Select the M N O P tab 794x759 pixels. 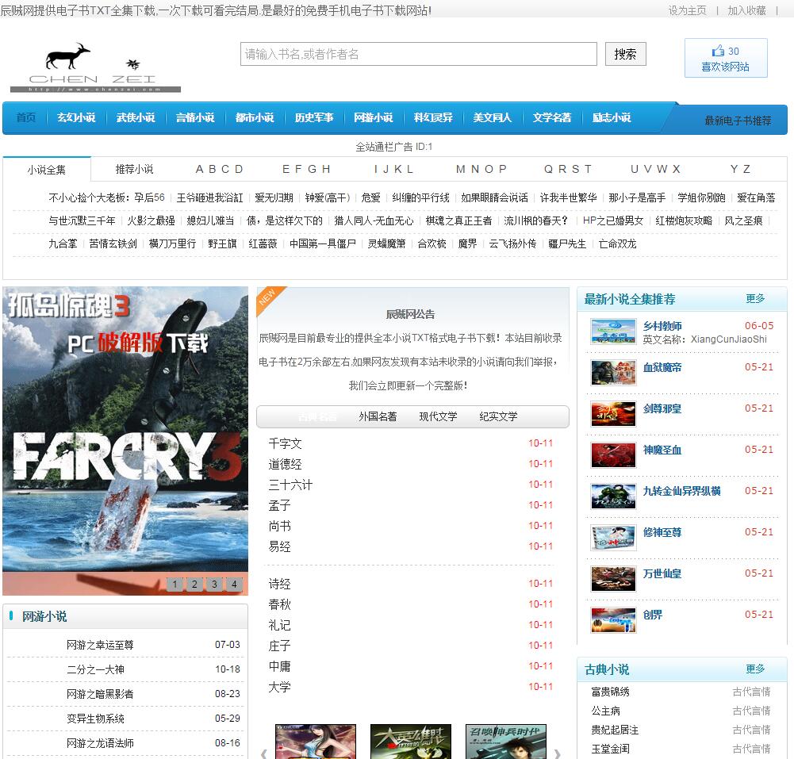pyautogui.click(x=481, y=169)
